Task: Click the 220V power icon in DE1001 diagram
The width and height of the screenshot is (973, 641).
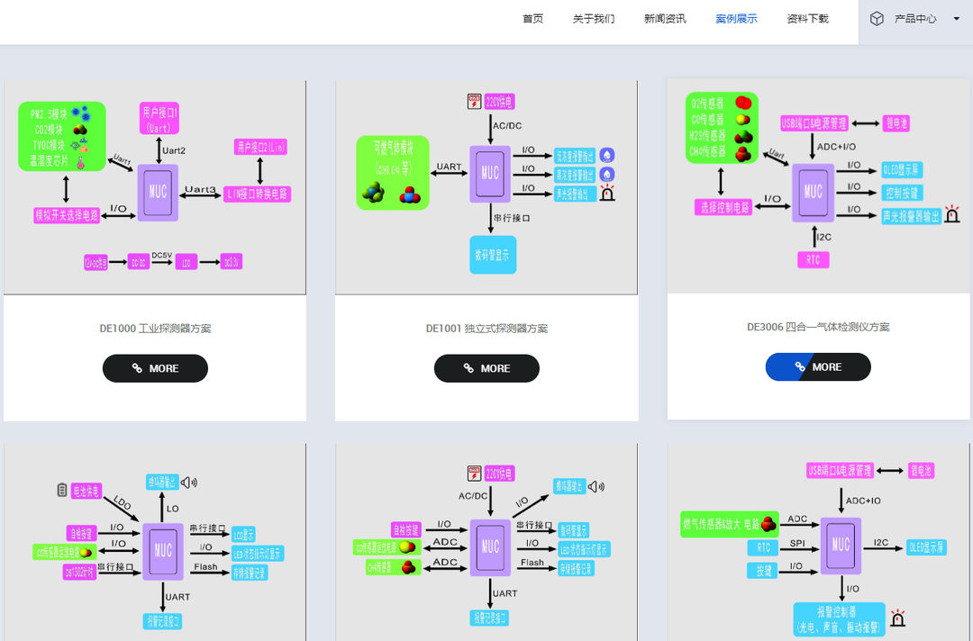Action: (x=475, y=102)
